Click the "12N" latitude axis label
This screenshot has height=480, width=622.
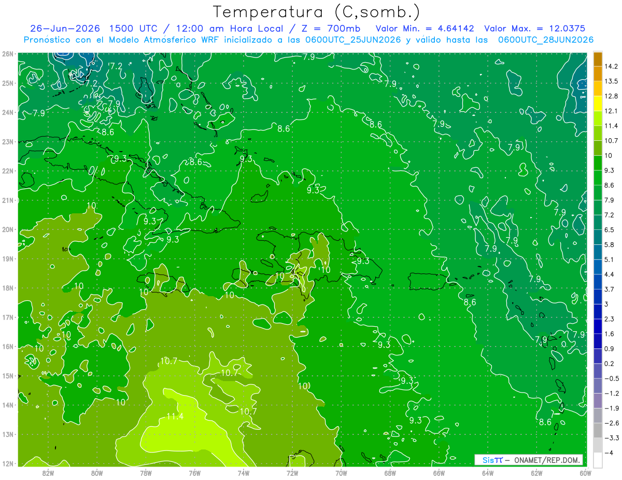pyautogui.click(x=7, y=463)
